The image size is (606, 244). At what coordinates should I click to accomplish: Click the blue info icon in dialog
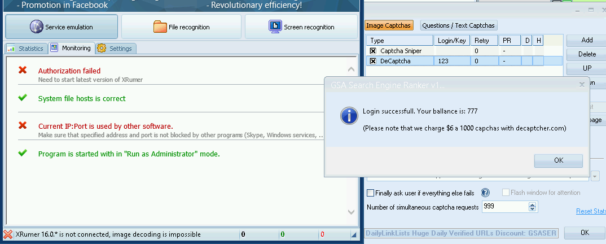tap(349, 116)
